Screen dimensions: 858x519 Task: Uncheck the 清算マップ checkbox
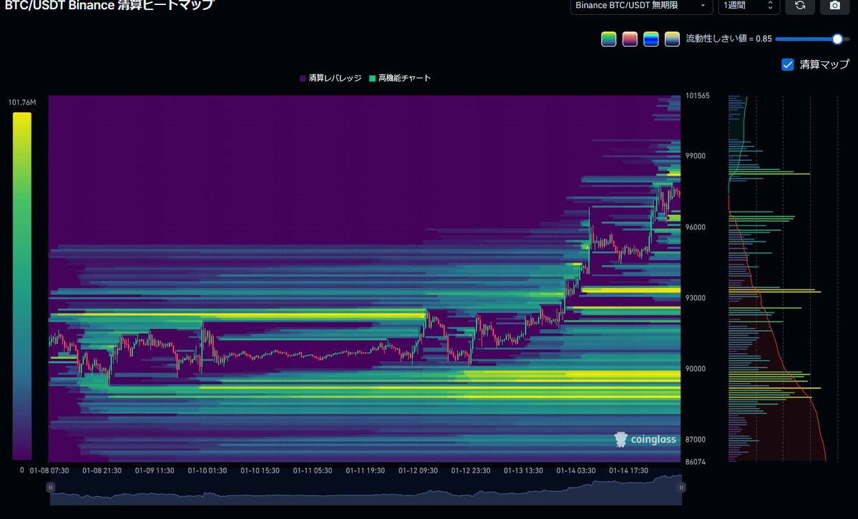pyautogui.click(x=787, y=64)
